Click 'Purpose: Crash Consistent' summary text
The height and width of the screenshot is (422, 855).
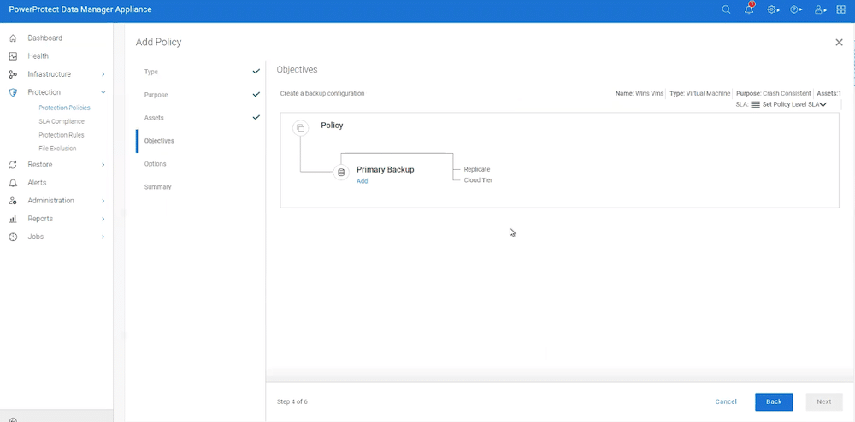pos(773,93)
